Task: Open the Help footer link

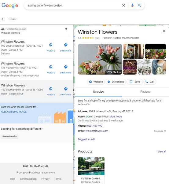Action: (13, 179)
